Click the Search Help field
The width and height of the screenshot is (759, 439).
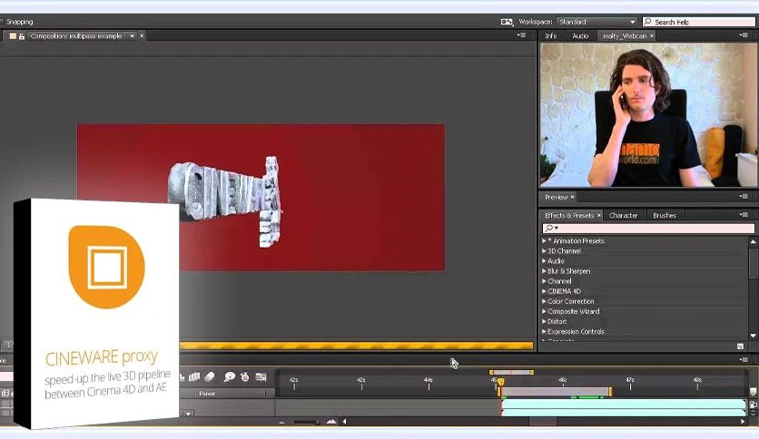(x=698, y=22)
